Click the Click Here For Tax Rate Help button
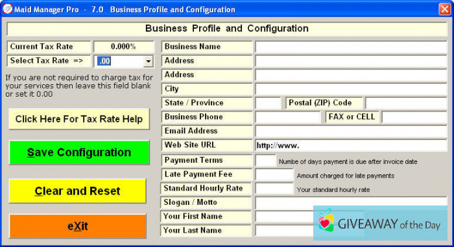 tap(79, 119)
